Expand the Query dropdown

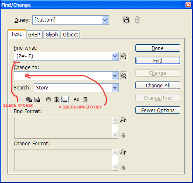(105, 20)
